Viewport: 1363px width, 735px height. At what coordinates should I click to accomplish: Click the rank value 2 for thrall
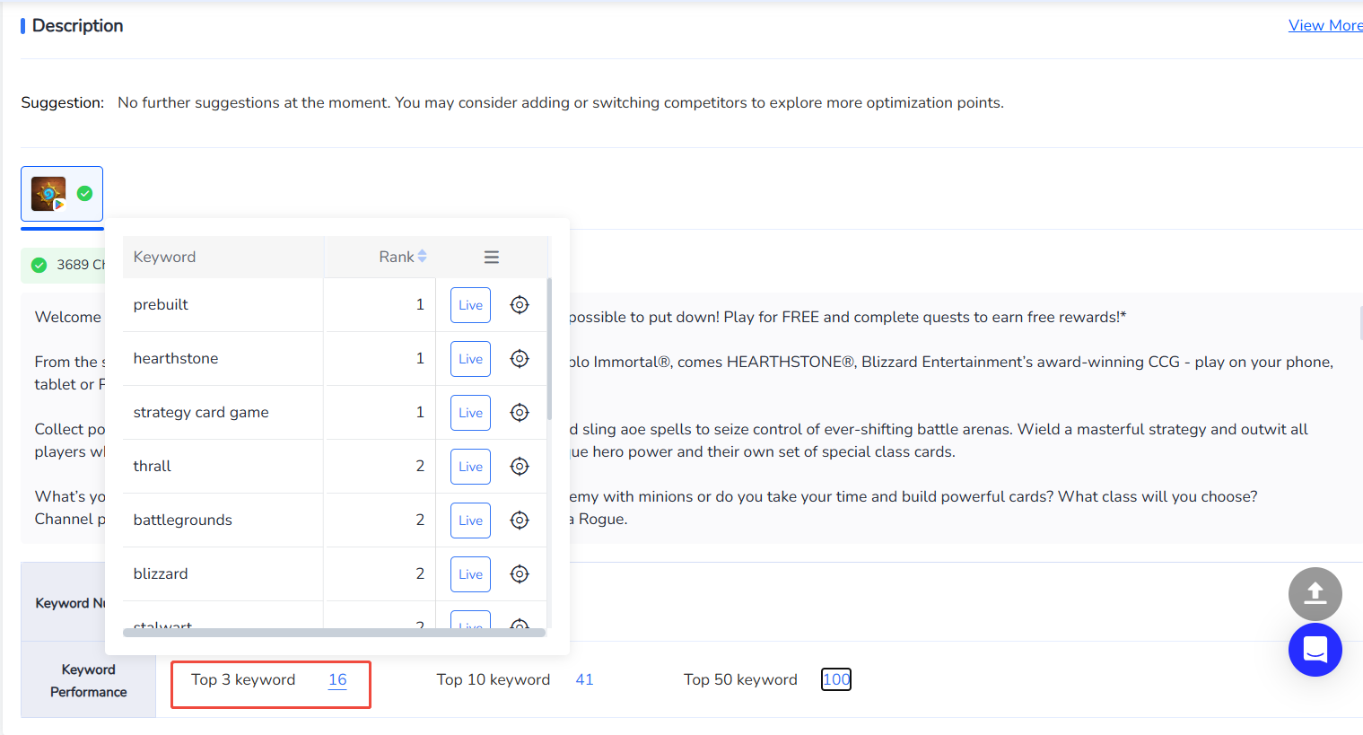(420, 467)
